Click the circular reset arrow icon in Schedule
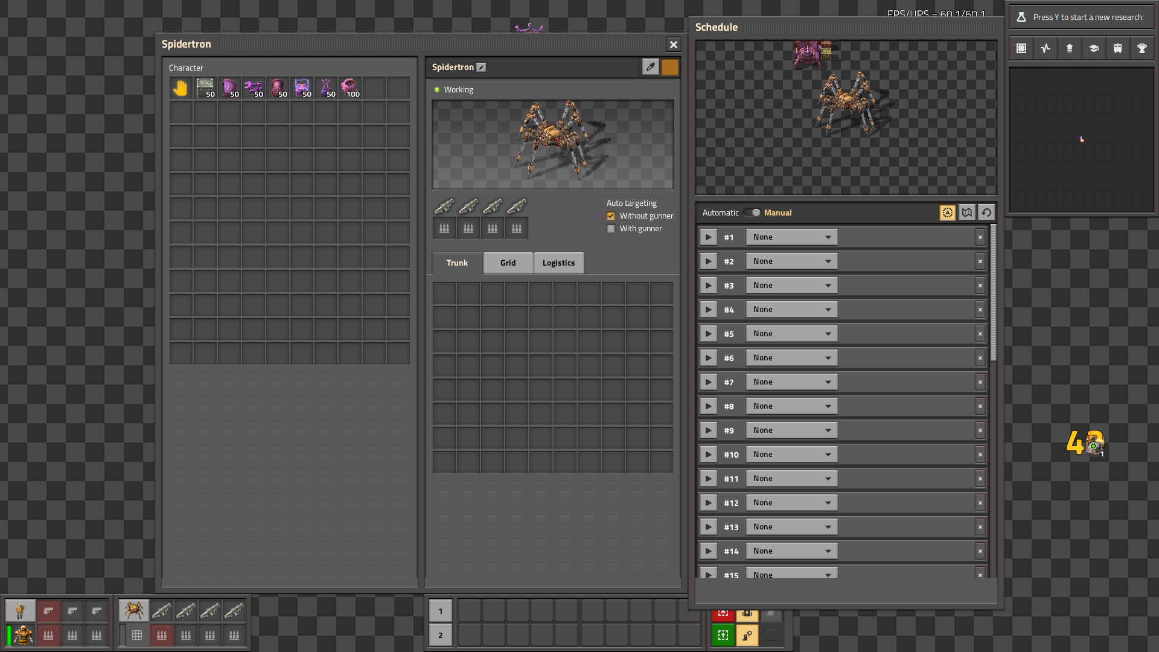The image size is (1159, 652). (986, 213)
